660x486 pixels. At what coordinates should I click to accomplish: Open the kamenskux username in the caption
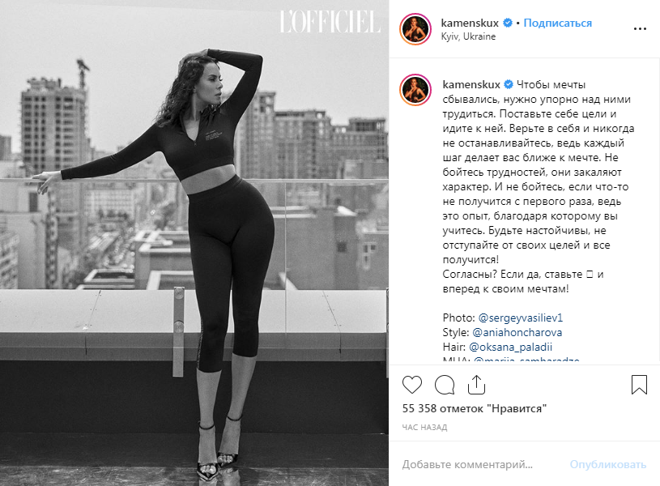pos(471,85)
